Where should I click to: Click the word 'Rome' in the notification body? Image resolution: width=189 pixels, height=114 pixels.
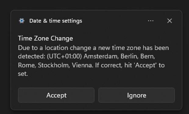coord(27,65)
